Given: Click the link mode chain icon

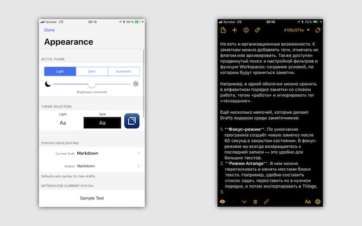Looking at the screenshot, I should pos(266,201).
